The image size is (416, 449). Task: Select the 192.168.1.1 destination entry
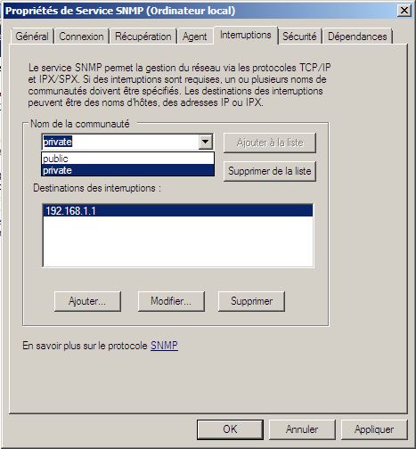[178, 210]
